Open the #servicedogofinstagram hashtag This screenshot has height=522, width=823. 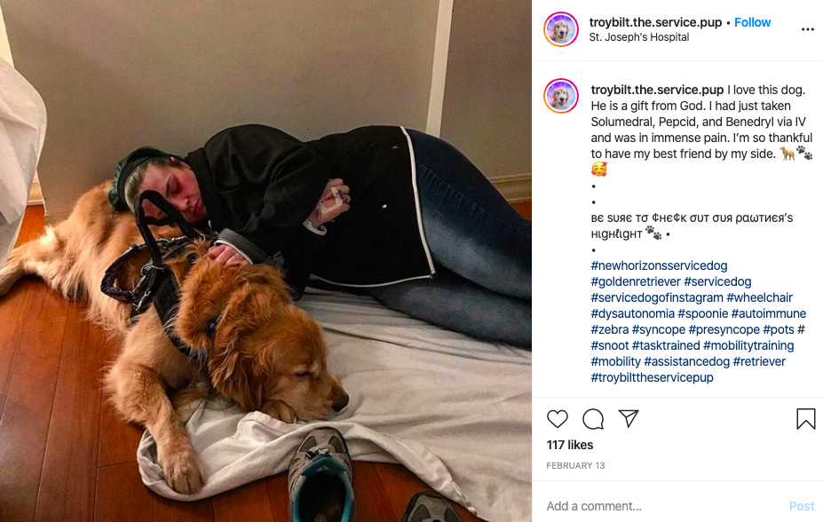657,297
